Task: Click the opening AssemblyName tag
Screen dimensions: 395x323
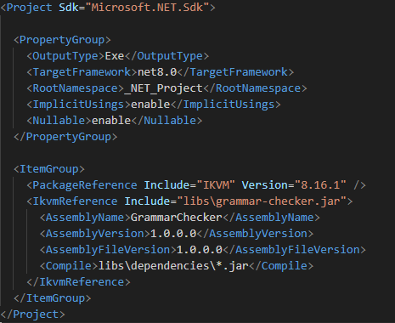Action: pyautogui.click(x=85, y=218)
